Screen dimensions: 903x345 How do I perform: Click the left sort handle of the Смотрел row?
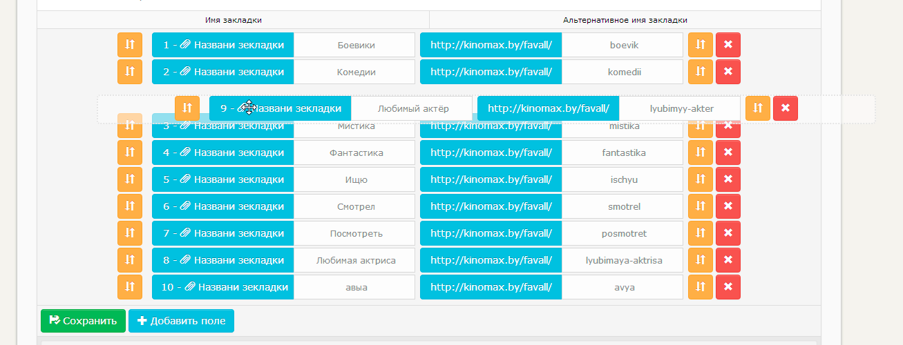point(129,206)
